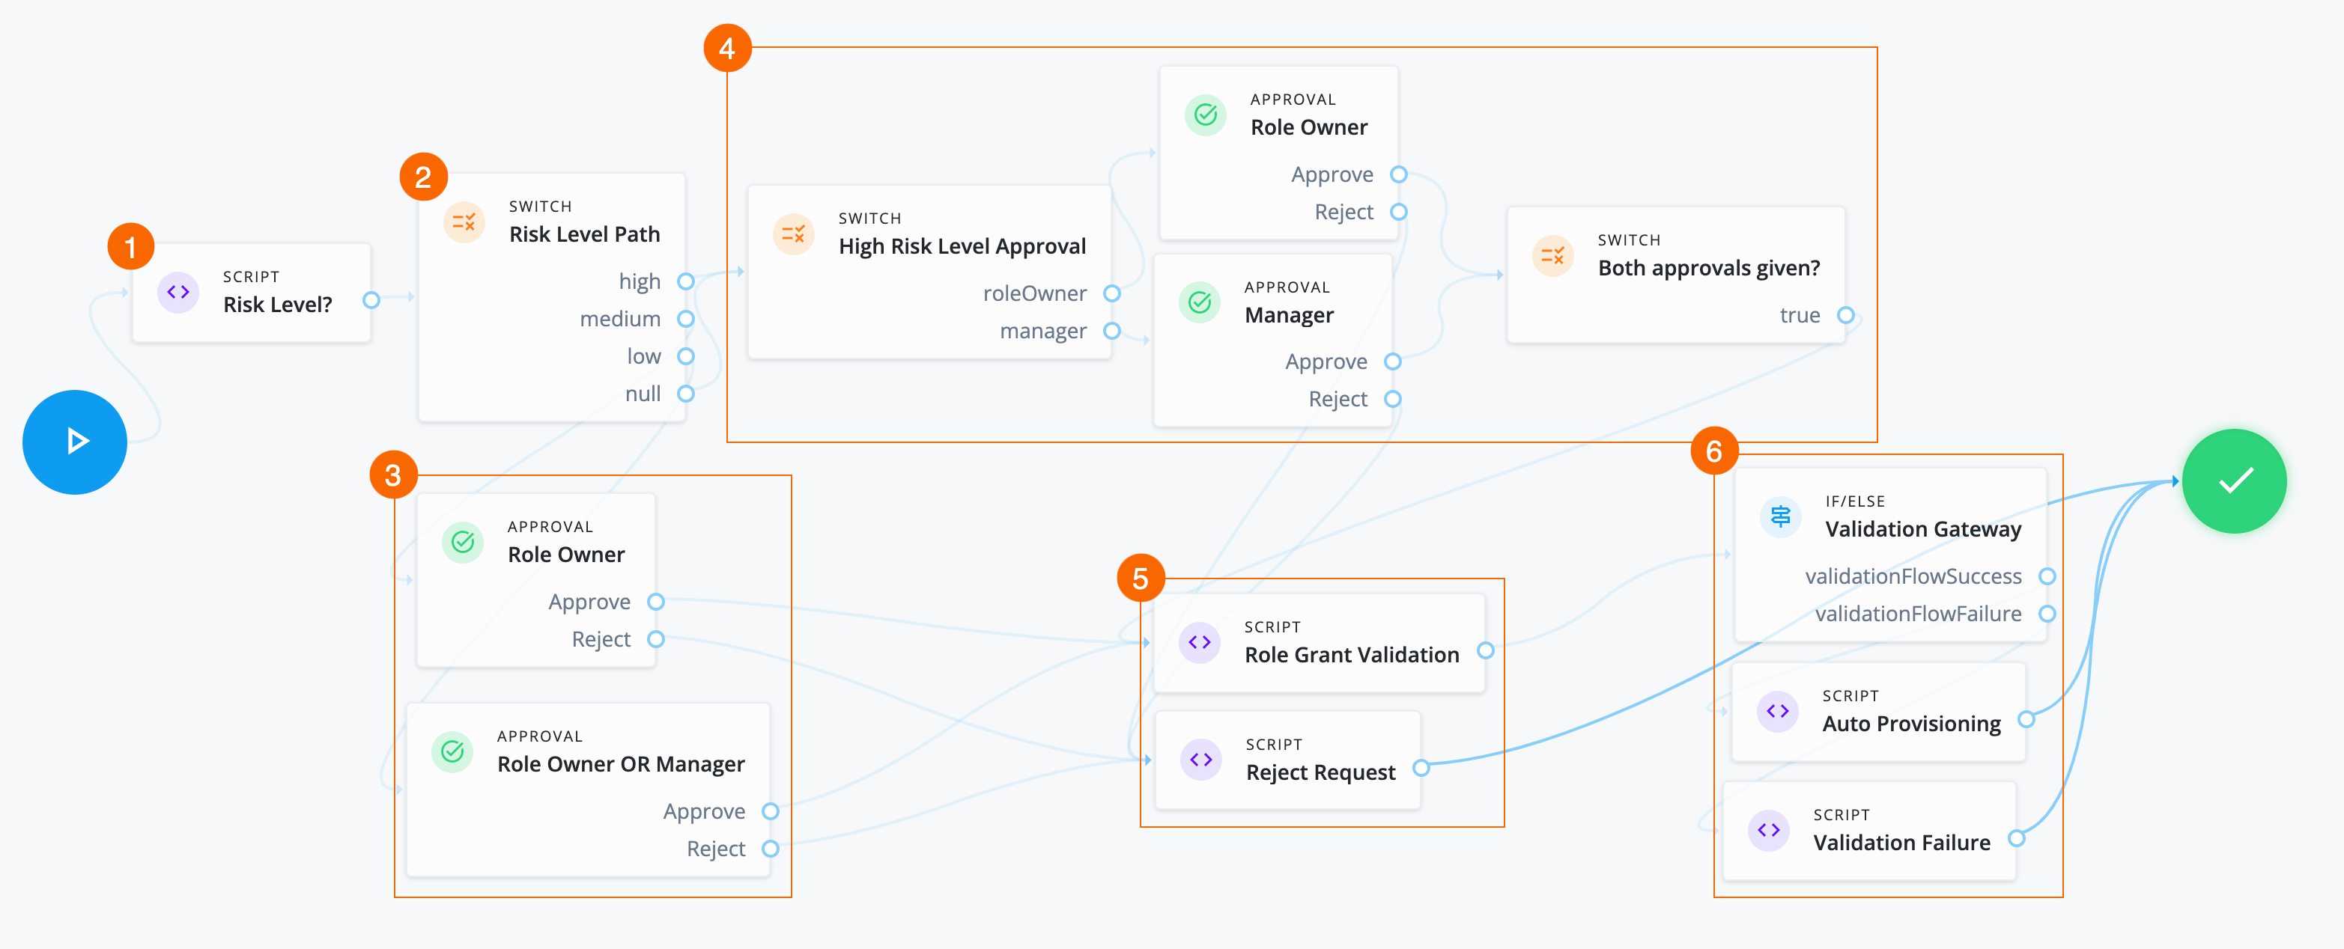
Task: Toggle the Reject output on Manager node
Action: click(1393, 398)
